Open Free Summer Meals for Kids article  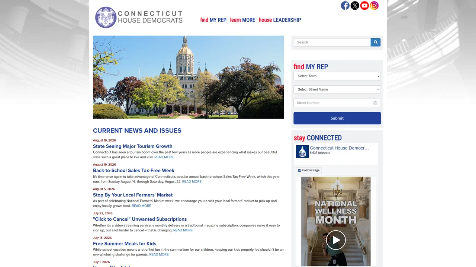coord(125,244)
